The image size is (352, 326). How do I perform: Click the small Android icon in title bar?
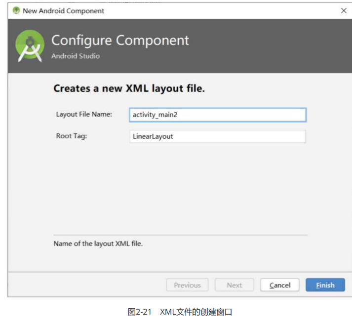point(16,10)
